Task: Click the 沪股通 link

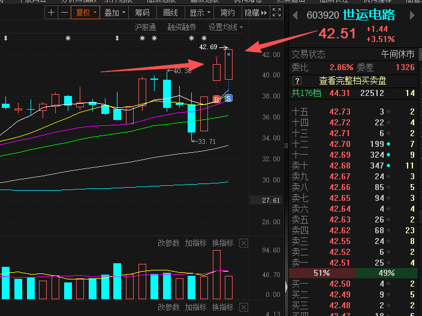Action: [x=145, y=27]
